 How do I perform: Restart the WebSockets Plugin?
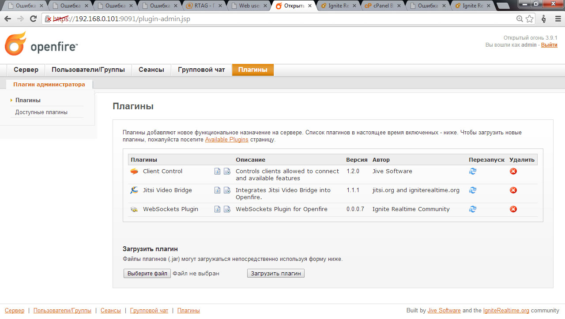[473, 209]
